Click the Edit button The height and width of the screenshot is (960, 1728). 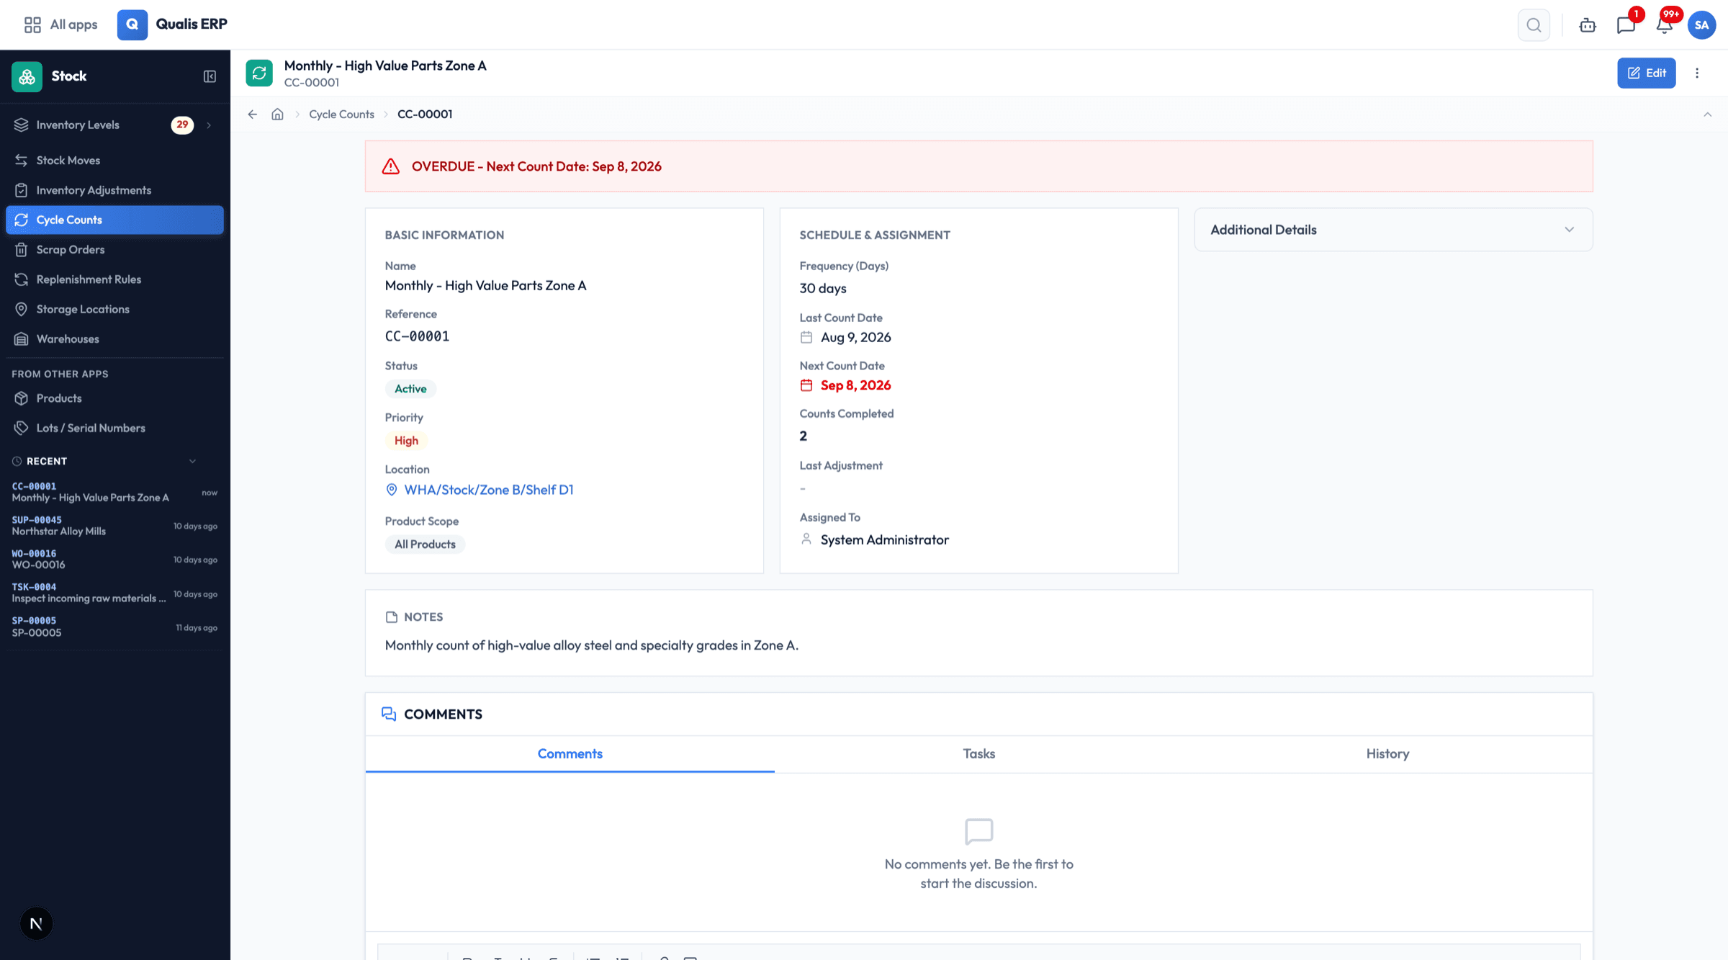point(1646,73)
